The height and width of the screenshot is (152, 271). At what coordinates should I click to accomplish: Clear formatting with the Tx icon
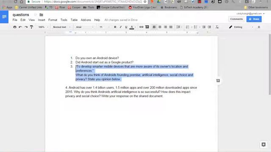[217, 27]
